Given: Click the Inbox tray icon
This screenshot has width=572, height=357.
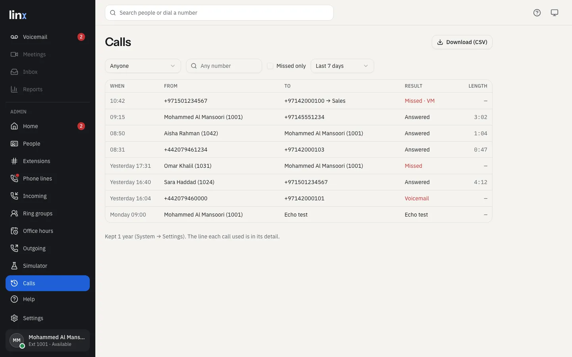Looking at the screenshot, I should [x=14, y=72].
